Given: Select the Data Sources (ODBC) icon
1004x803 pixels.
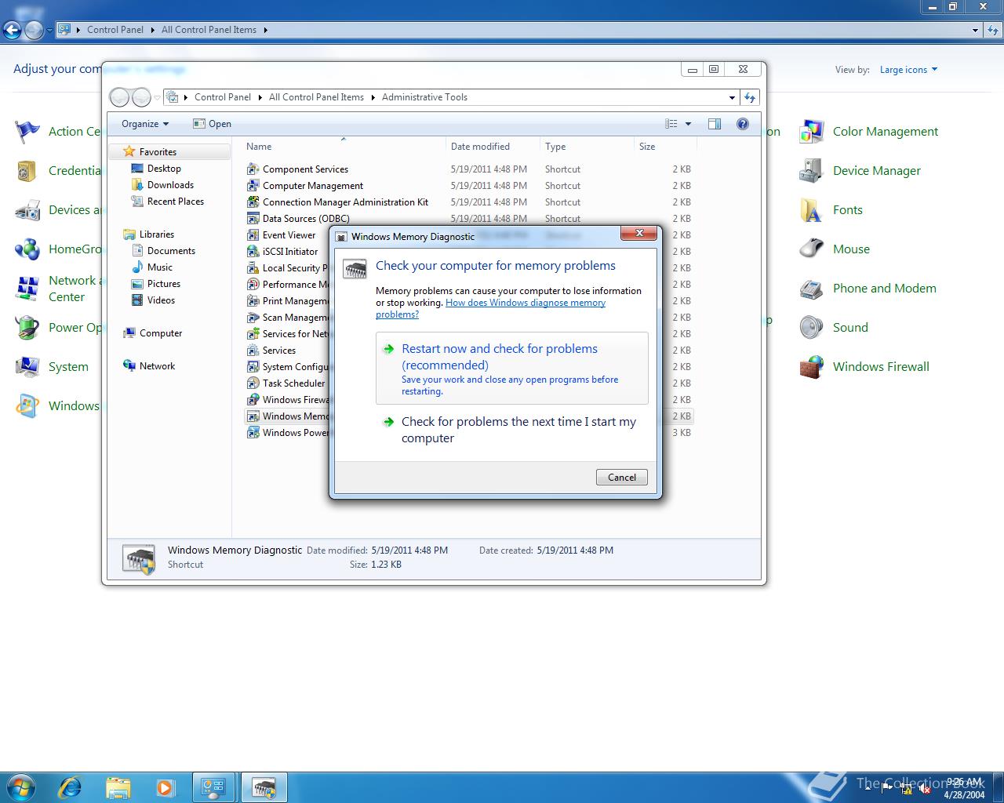Looking at the screenshot, I should pyautogui.click(x=253, y=219).
